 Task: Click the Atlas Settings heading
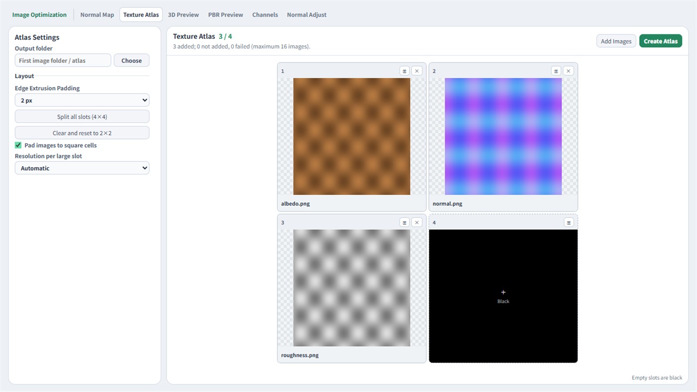coord(37,37)
